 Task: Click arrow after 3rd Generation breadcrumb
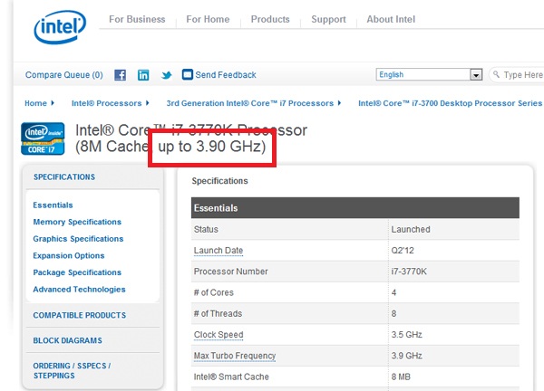tap(339, 103)
